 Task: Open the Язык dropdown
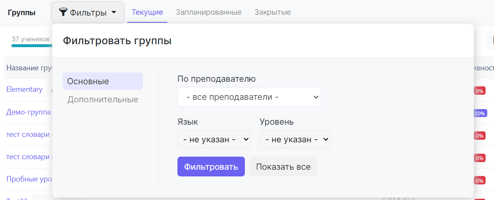pyautogui.click(x=214, y=139)
